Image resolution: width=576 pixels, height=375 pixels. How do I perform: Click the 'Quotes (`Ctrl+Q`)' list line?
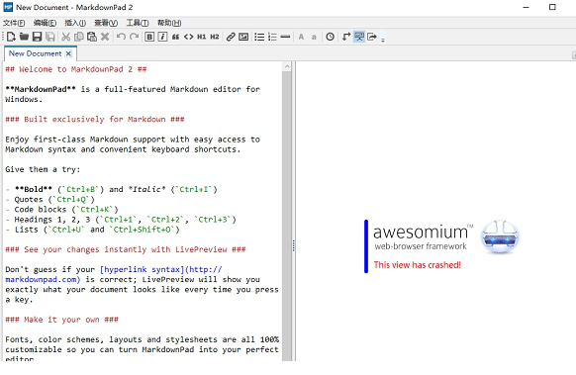coord(49,200)
